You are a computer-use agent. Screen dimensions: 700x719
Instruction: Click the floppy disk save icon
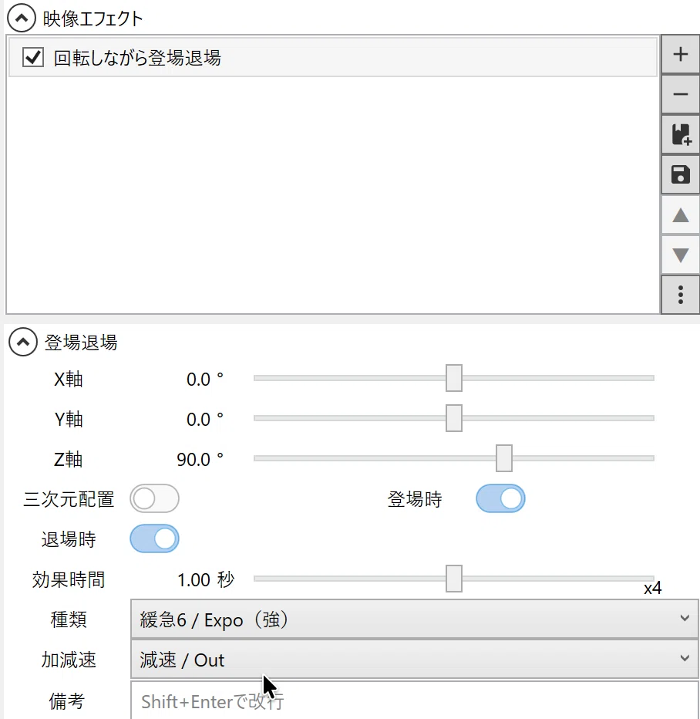680,174
